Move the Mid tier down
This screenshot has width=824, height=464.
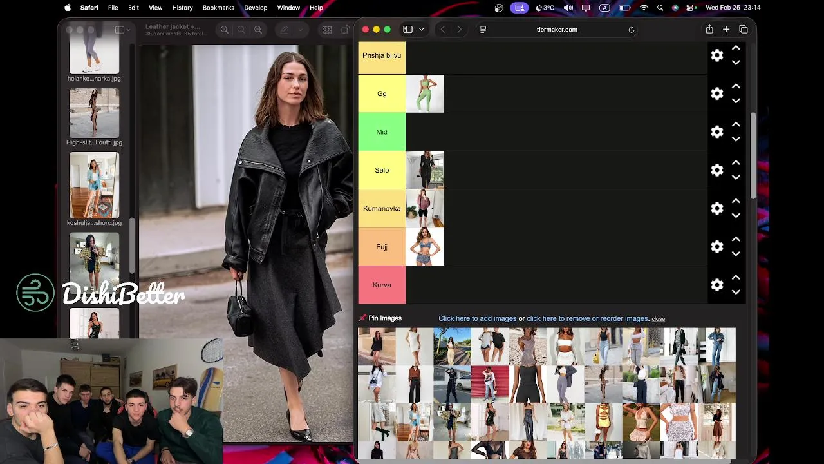736,139
